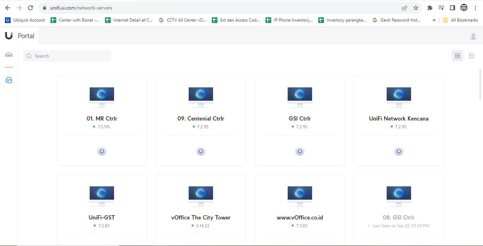Switch to grid view

(457, 56)
